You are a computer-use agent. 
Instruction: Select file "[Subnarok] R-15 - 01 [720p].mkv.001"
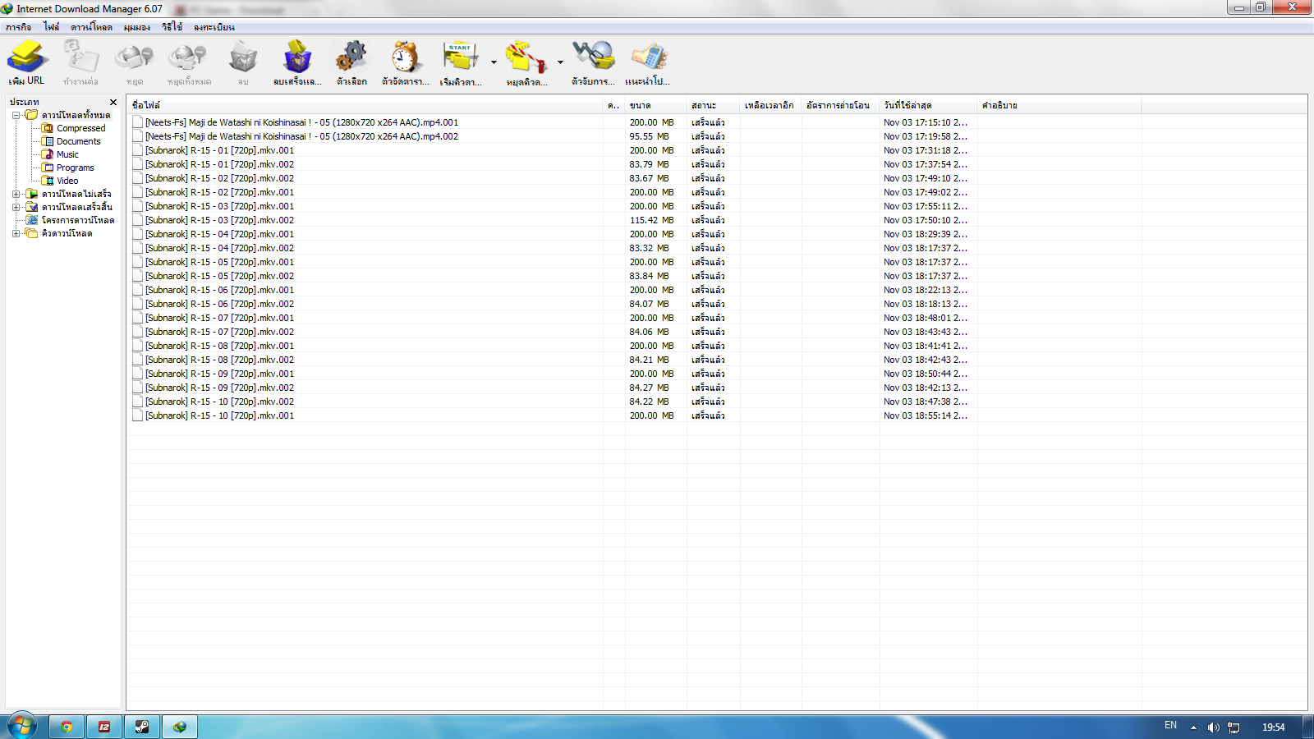[x=716, y=150]
